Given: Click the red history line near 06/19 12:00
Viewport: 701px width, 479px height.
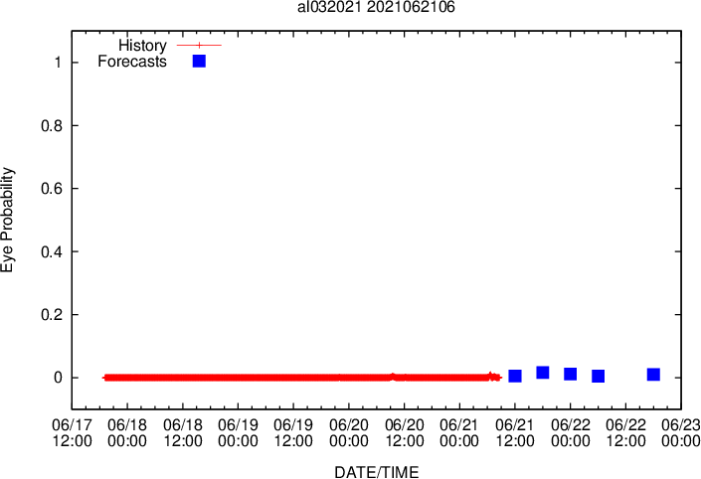Looking at the screenshot, I should tap(293, 378).
